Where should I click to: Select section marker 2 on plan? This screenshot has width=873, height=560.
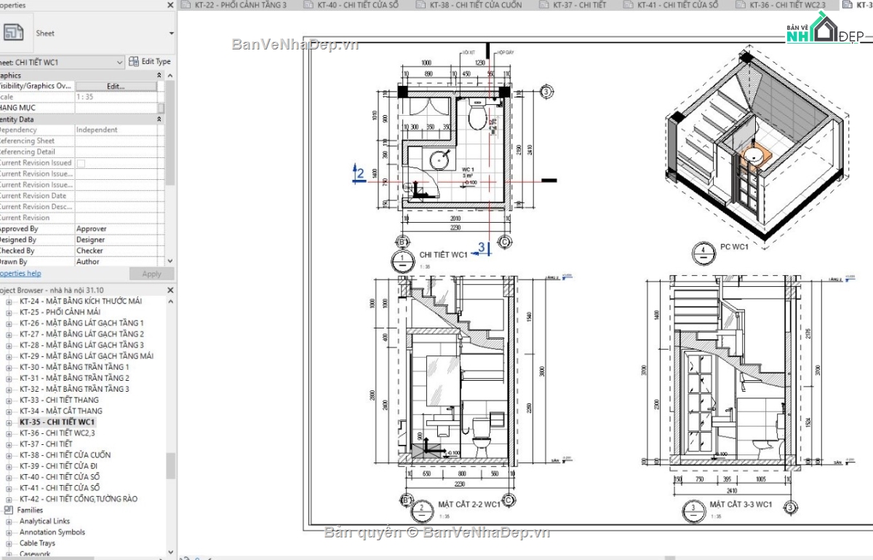click(x=359, y=173)
